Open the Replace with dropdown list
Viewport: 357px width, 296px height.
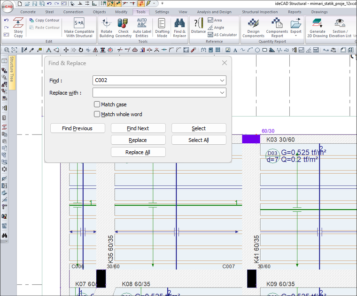pos(222,93)
